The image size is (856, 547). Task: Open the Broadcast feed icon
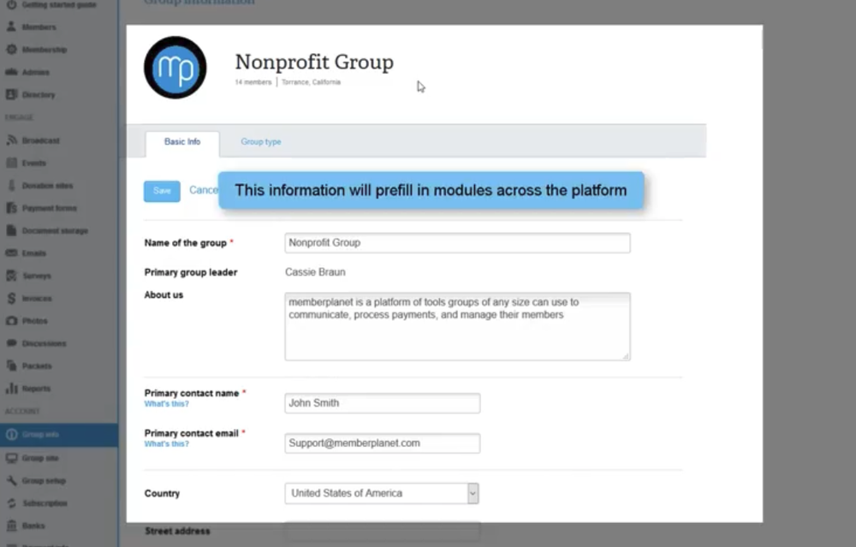tap(11, 140)
